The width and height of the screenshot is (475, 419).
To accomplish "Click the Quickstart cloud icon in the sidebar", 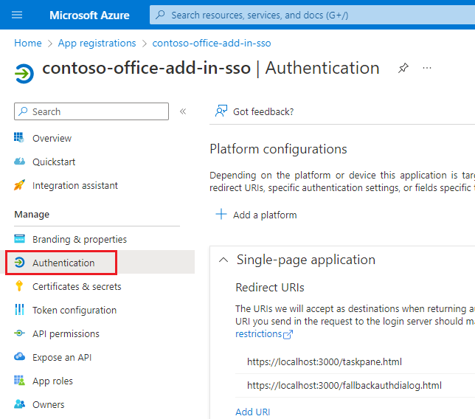I will [19, 162].
